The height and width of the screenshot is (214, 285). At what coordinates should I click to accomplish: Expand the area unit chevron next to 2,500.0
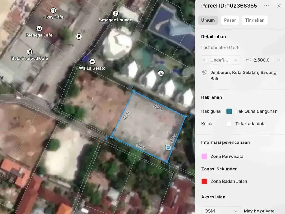278,60
